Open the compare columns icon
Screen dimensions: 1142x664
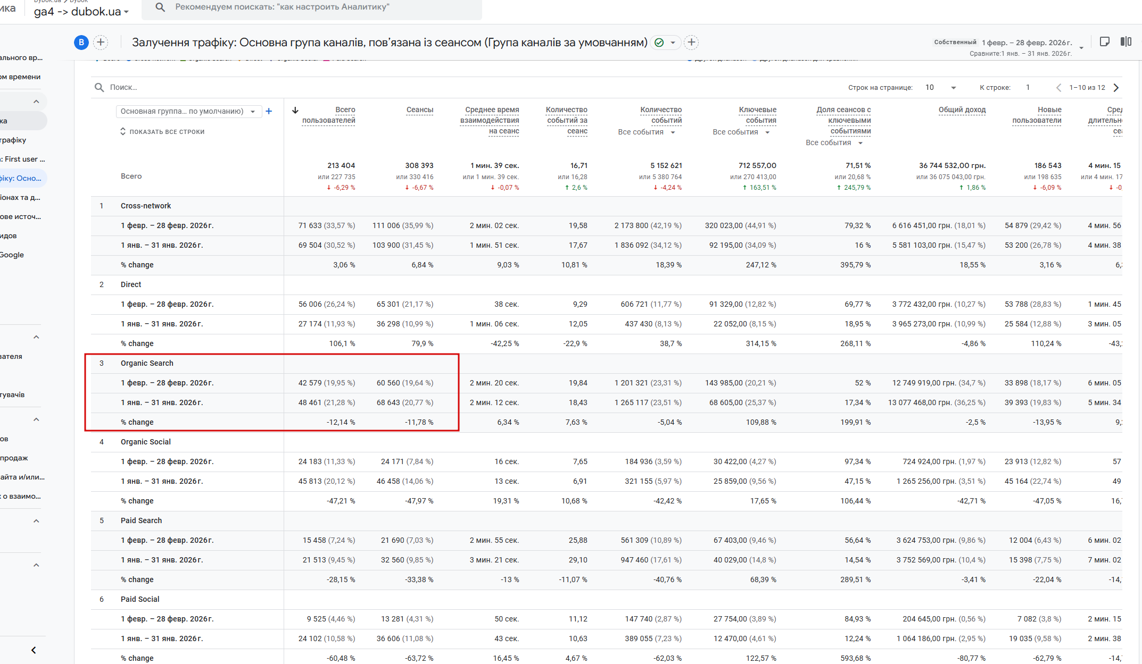pos(1126,42)
